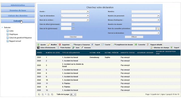Open the Administration menu section
The width and height of the screenshot is (181, 102).
[17, 5]
